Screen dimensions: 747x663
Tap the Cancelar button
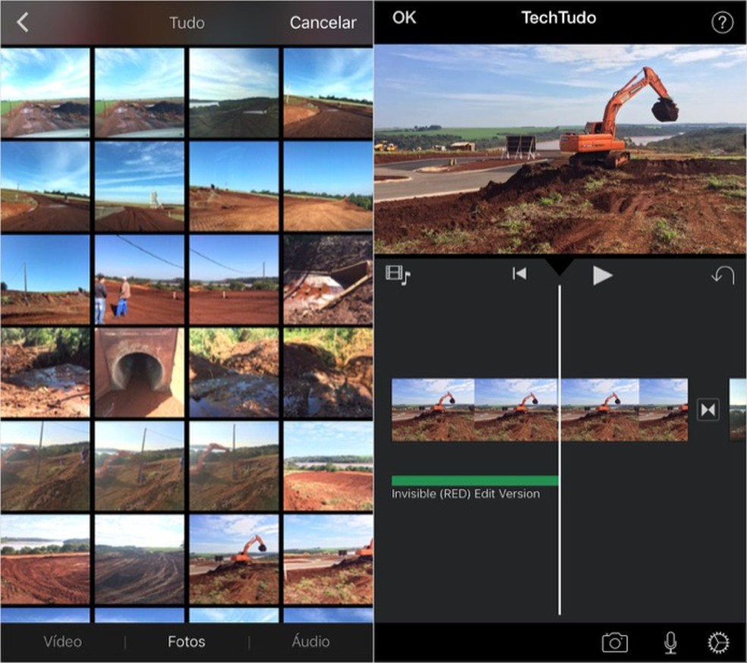click(x=323, y=22)
